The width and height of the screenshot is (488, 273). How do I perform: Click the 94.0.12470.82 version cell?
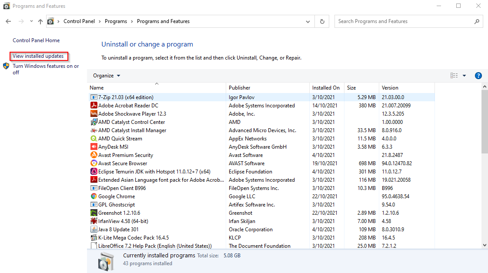[397, 163]
